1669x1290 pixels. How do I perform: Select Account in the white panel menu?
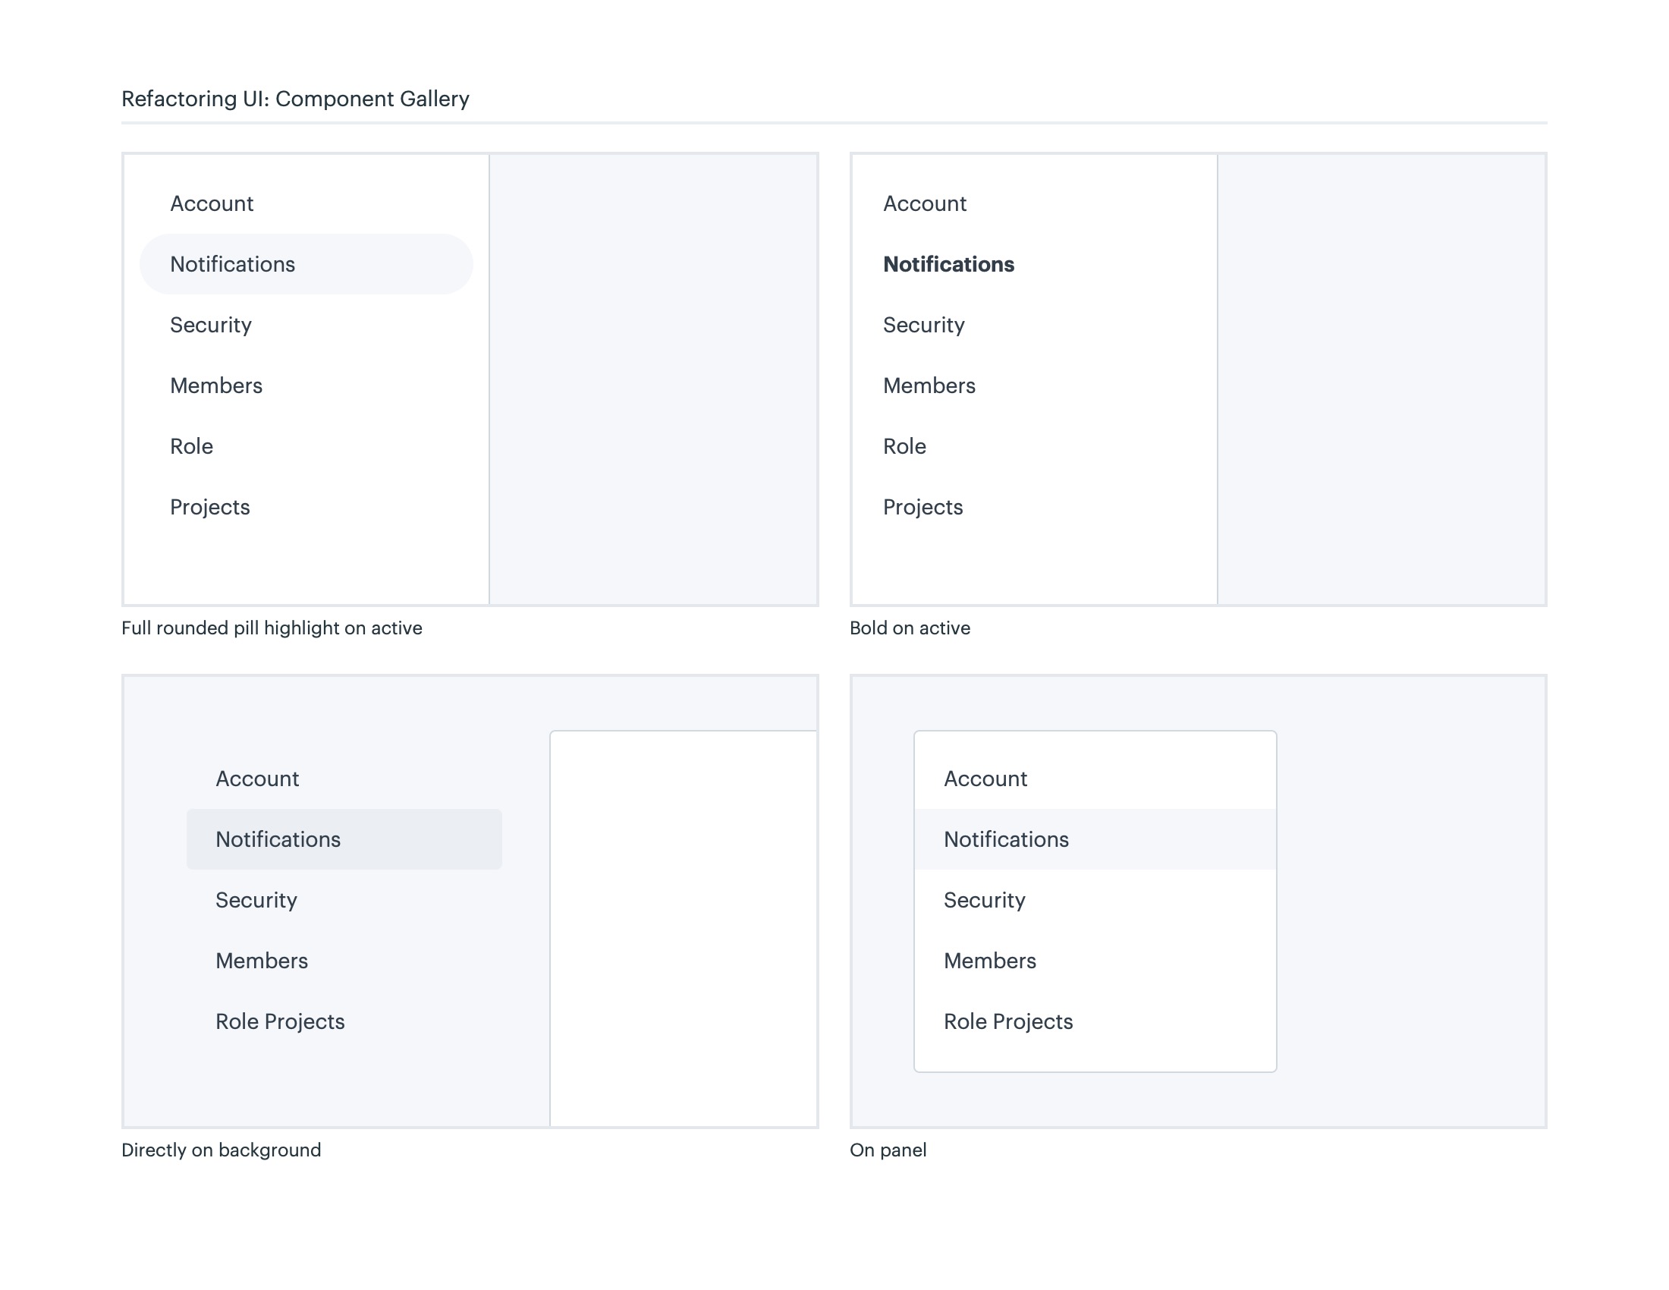[985, 779]
